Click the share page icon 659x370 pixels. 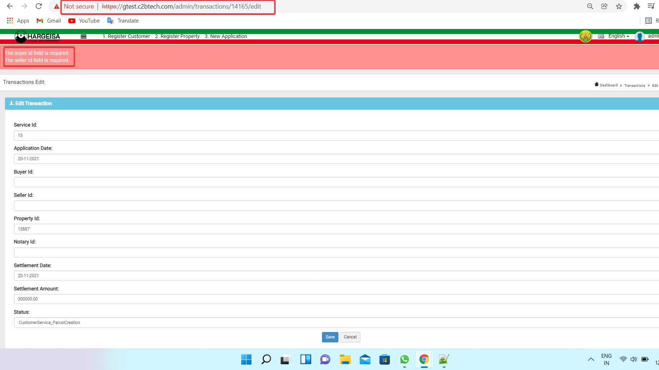pos(604,6)
